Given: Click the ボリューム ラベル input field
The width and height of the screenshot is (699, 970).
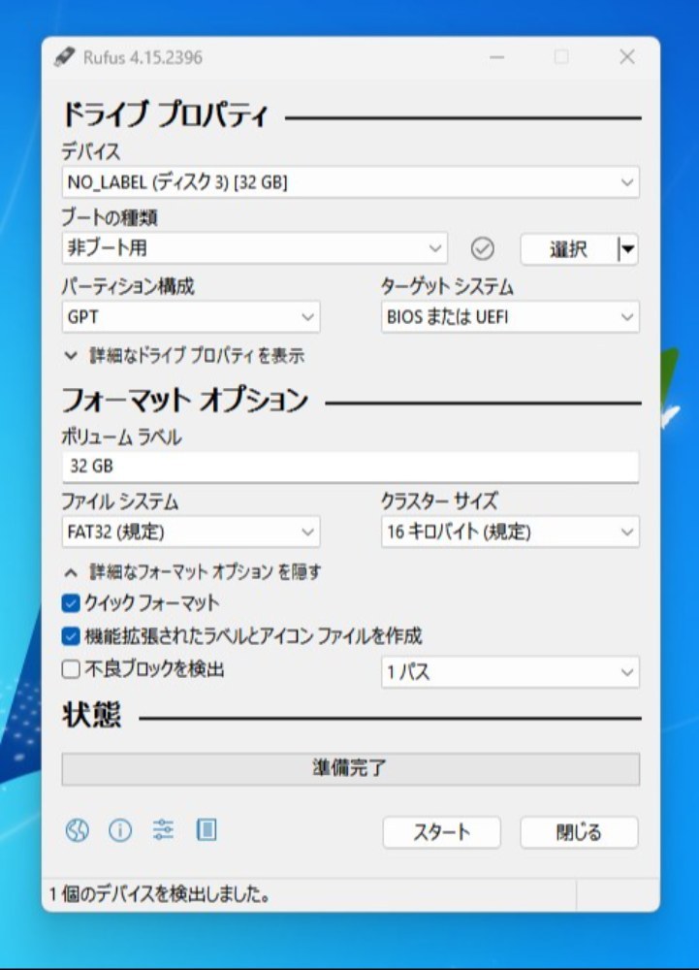Looking at the screenshot, I should point(350,467).
